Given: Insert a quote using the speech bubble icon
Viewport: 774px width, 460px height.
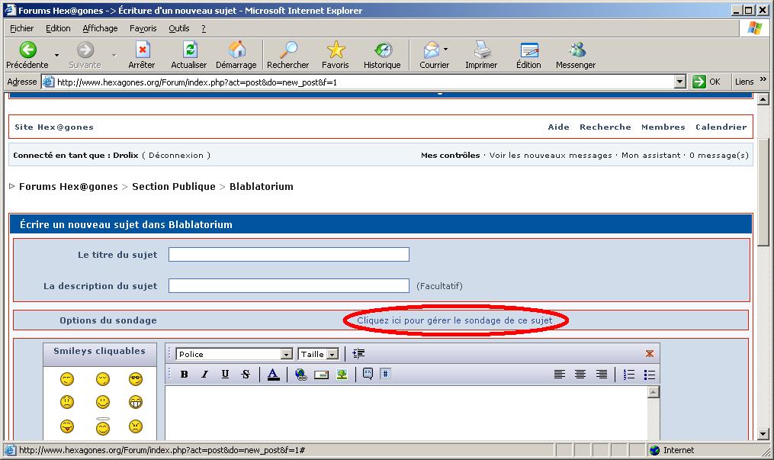Looking at the screenshot, I should point(368,375).
